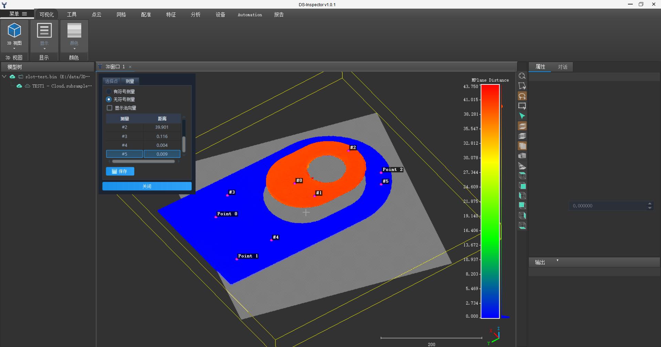661x347 pixels.
Task: Open the 输出 panel dropdown arrow
Action: coord(557,261)
